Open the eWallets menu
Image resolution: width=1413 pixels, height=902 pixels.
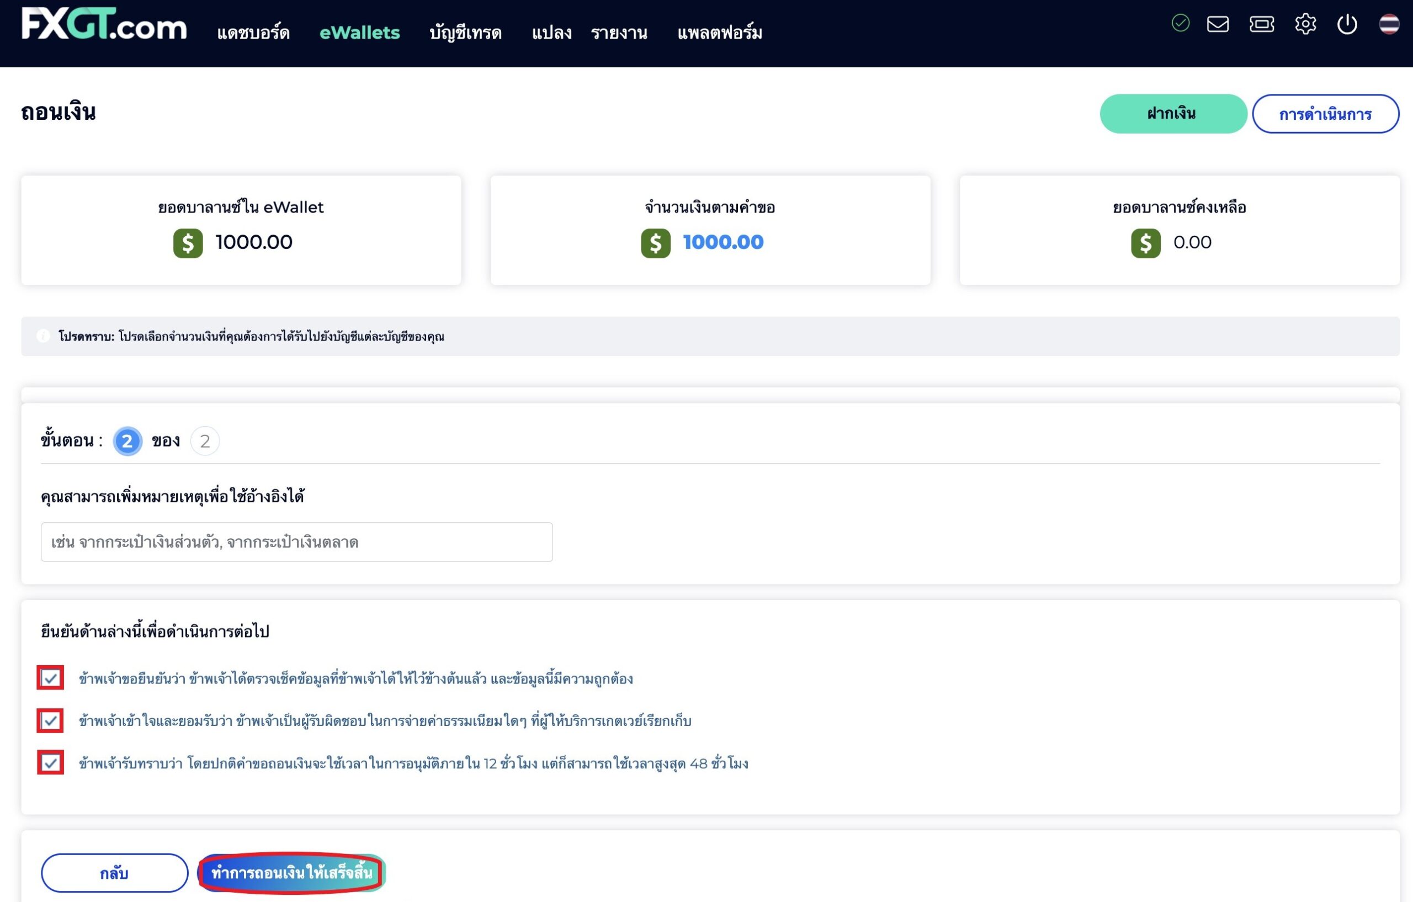(x=359, y=33)
